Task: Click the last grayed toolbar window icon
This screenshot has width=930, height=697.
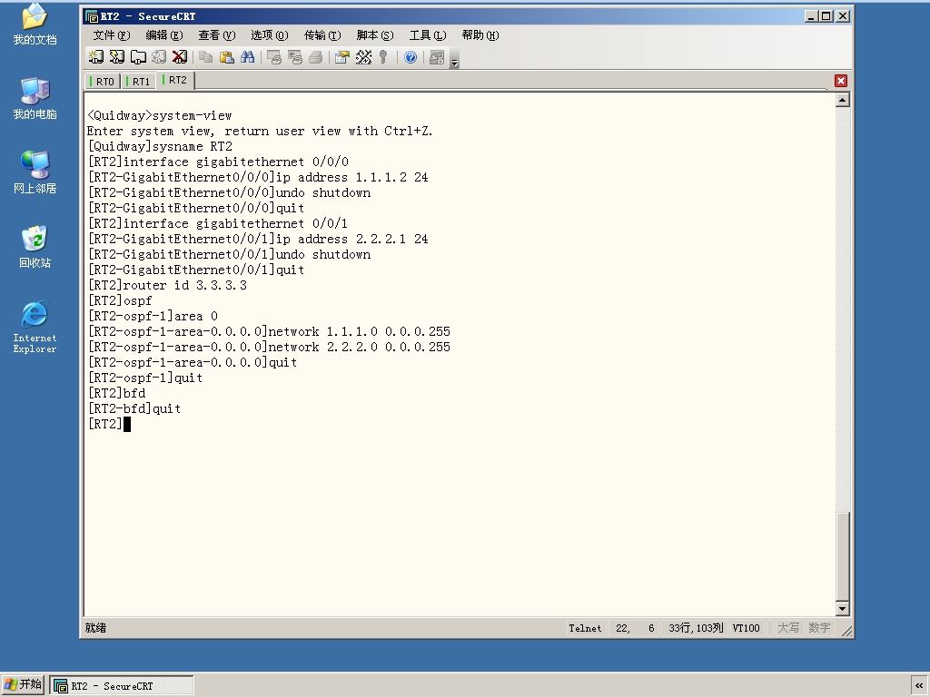Action: 437,57
